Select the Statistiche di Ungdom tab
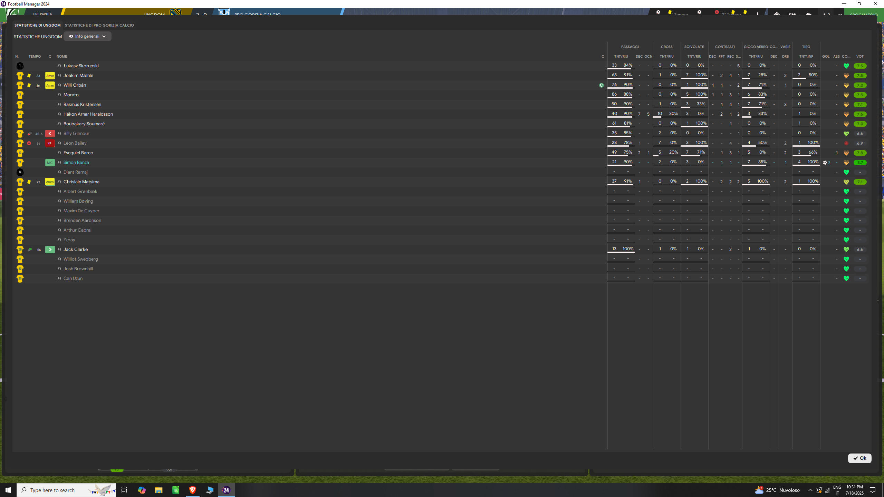884x497 pixels. point(37,25)
